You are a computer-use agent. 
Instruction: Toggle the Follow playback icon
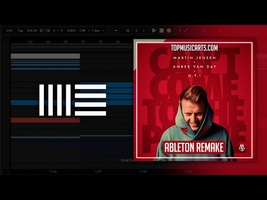pyautogui.click(x=117, y=31)
